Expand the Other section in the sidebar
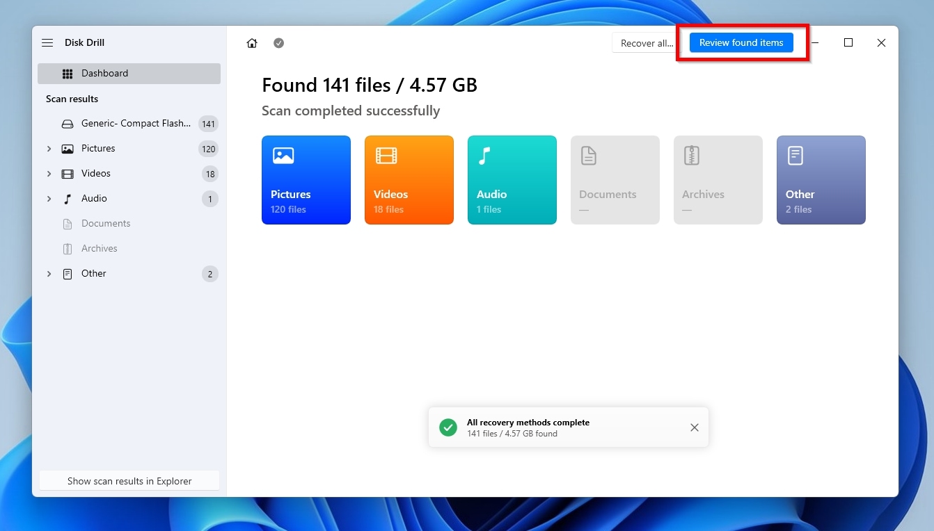Image resolution: width=934 pixels, height=531 pixels. (49, 274)
